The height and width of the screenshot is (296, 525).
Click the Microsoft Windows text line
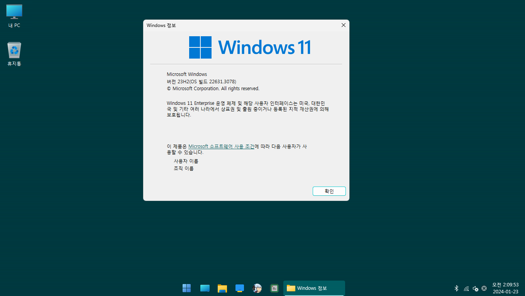(x=187, y=74)
